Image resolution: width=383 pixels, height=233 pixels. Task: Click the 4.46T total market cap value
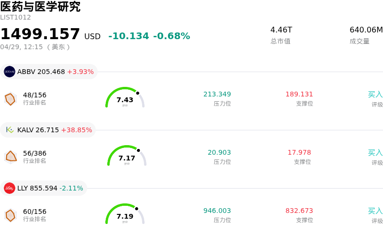pos(281,30)
